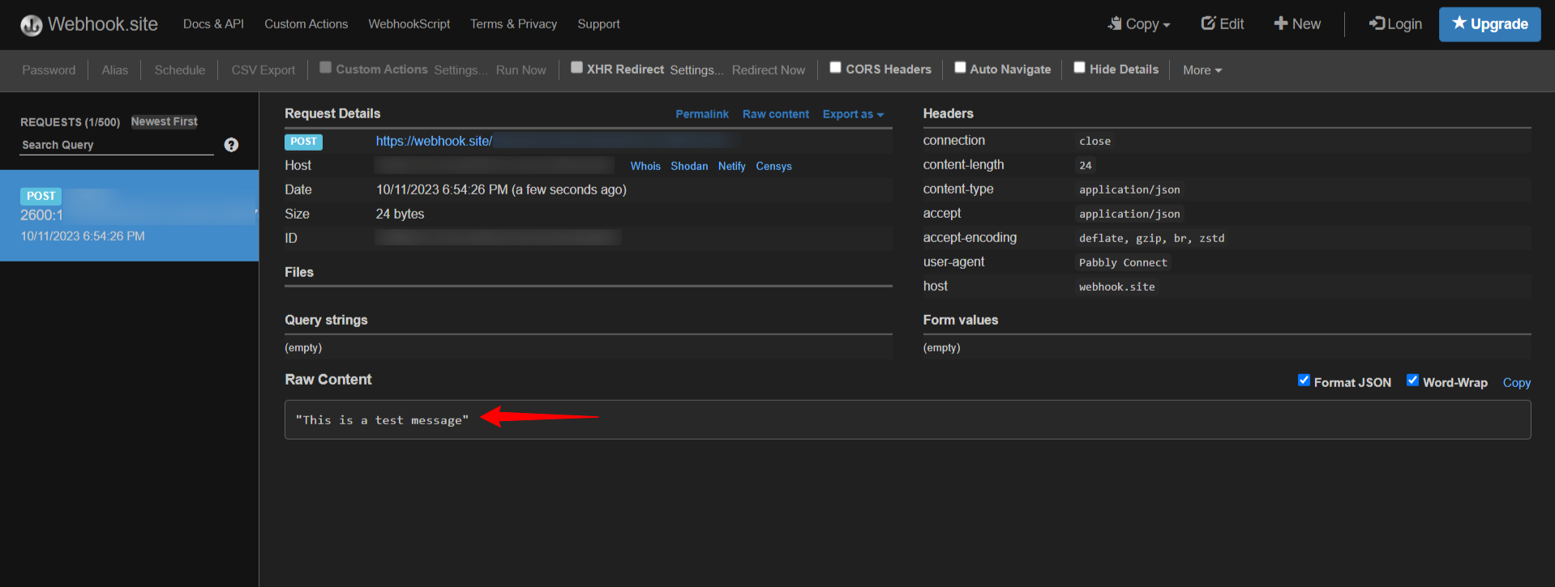Open Shodan lookup for host
The height and width of the screenshot is (587, 1555).
tap(689, 166)
